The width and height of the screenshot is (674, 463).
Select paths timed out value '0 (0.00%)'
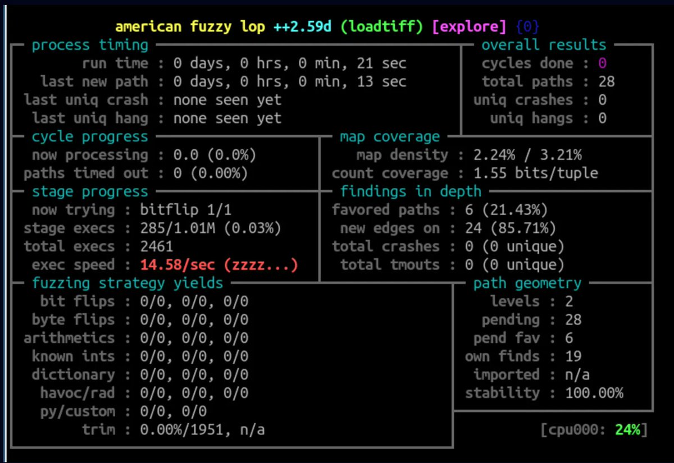[211, 173]
